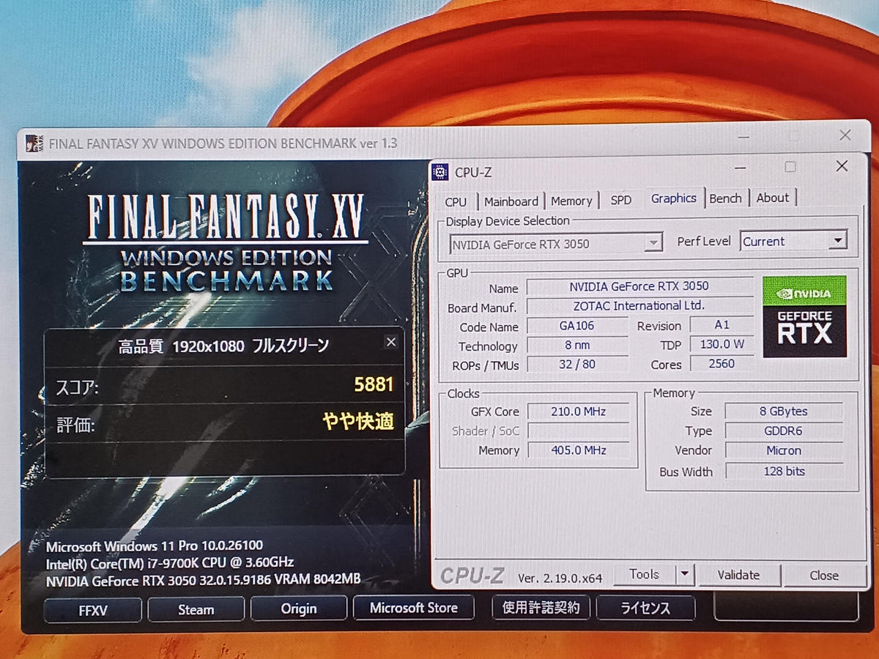879x659 pixels.
Task: Switch to the CPU tab
Action: pos(456,201)
